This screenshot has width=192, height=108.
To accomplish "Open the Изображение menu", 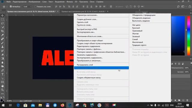I will (x=34, y=2).
